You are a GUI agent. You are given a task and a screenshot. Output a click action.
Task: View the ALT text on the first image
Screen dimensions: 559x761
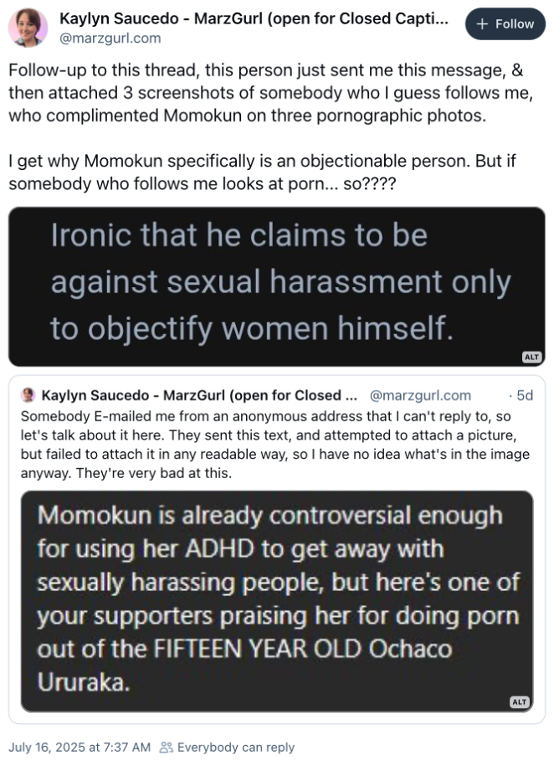(x=532, y=357)
